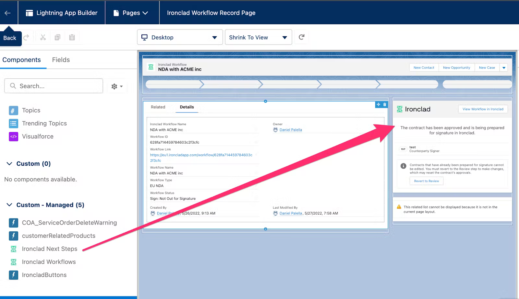
Task: Click the Revert to Review button
Action: point(426,181)
